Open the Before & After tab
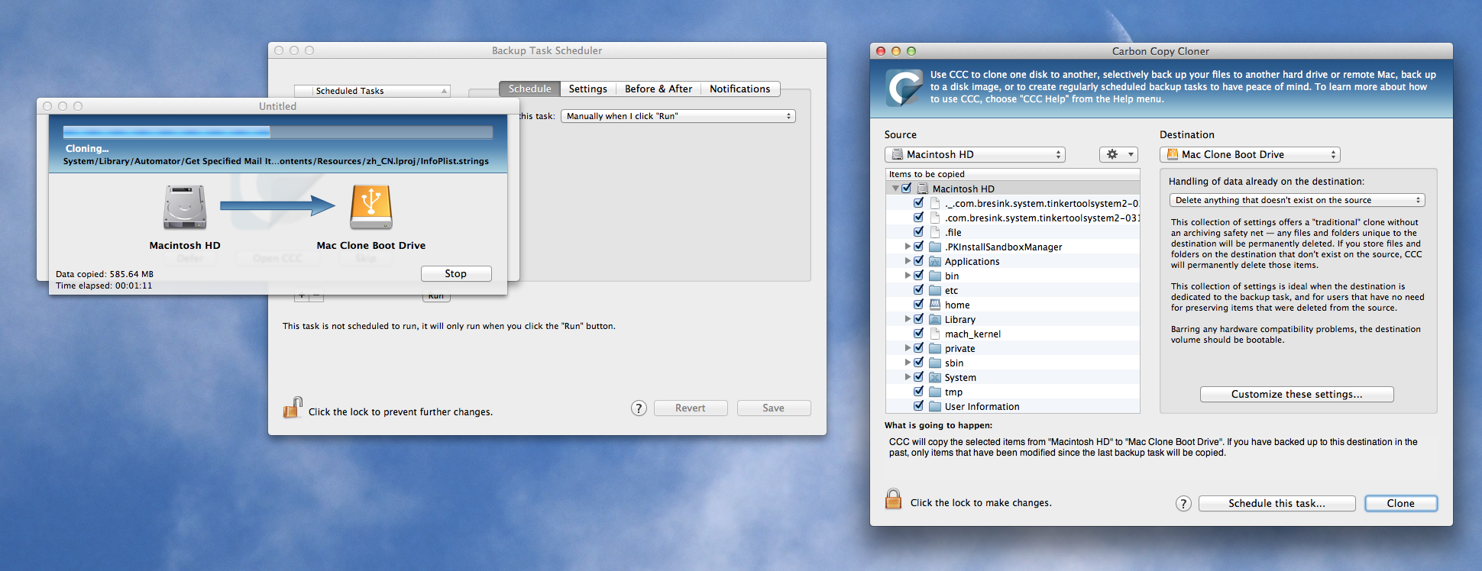1482x571 pixels. click(x=658, y=89)
